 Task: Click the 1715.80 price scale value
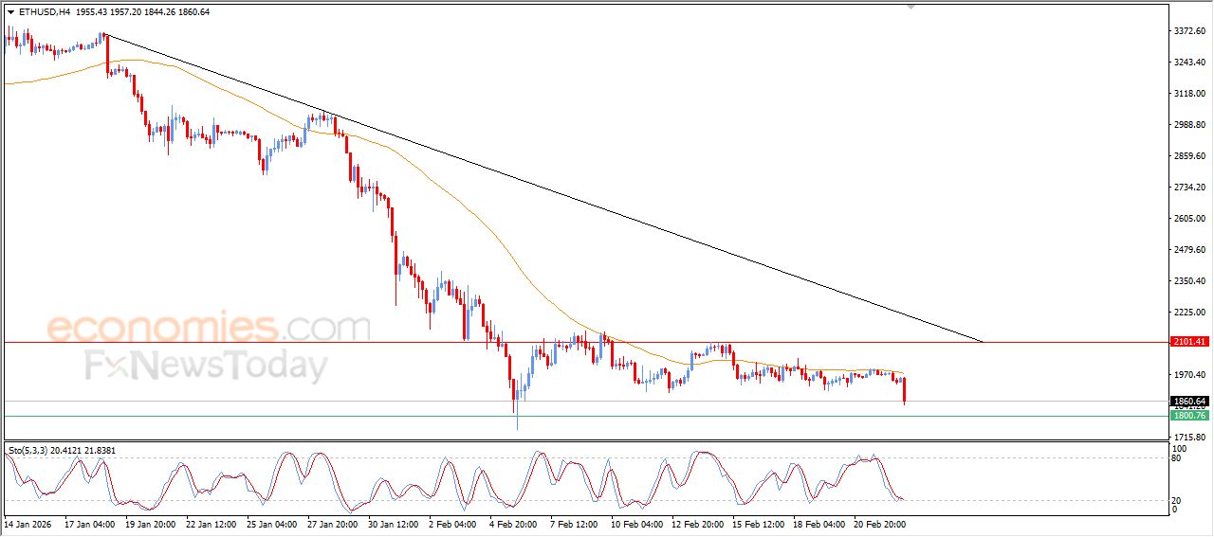coord(1188,436)
